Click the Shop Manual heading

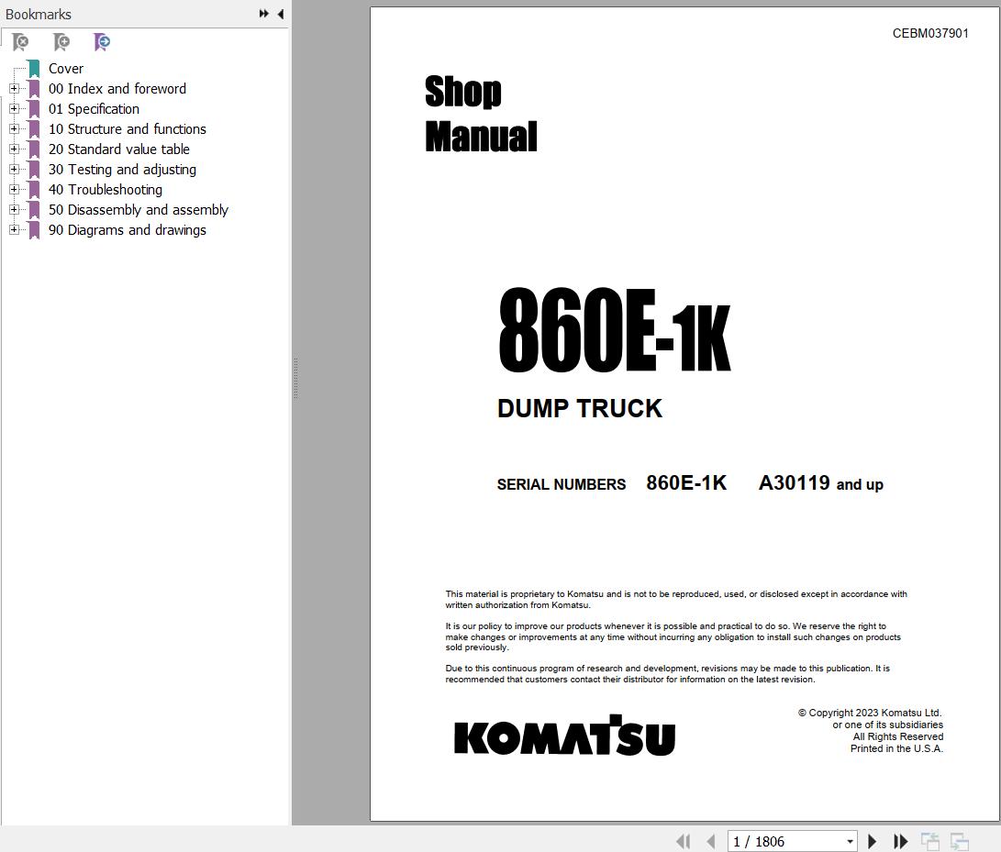coord(481,114)
